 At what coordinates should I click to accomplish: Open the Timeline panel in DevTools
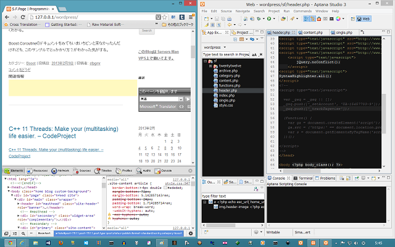point(104,170)
